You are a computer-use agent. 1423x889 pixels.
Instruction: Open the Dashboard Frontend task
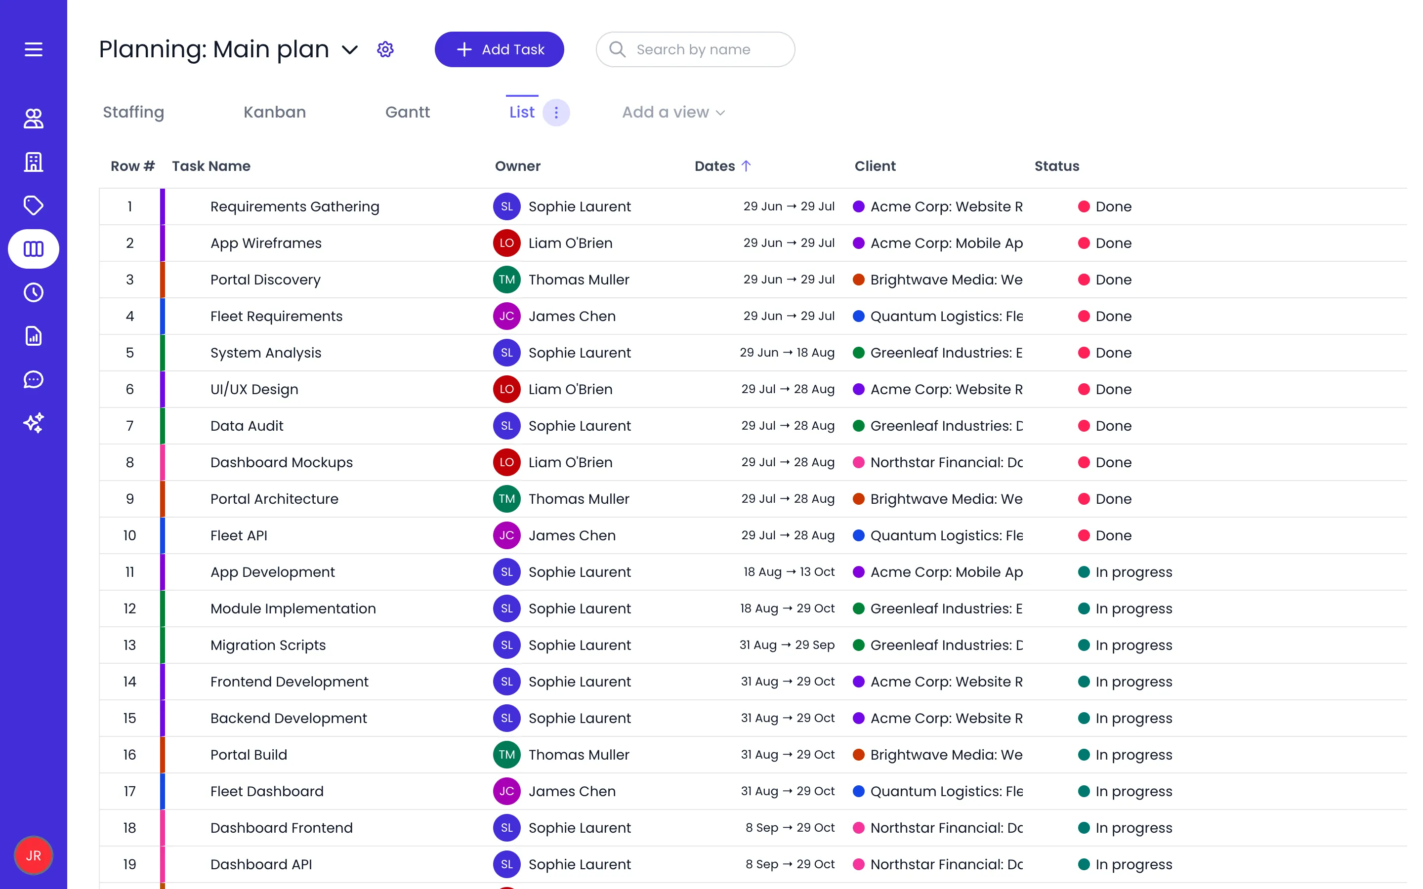tap(282, 828)
